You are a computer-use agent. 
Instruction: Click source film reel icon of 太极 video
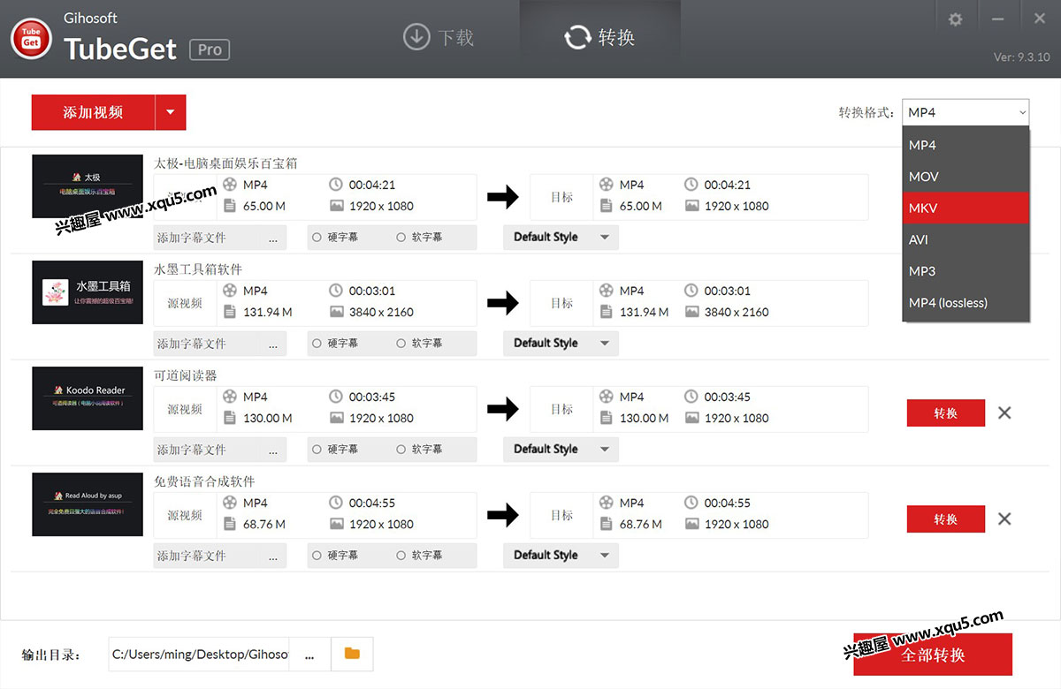[231, 185]
